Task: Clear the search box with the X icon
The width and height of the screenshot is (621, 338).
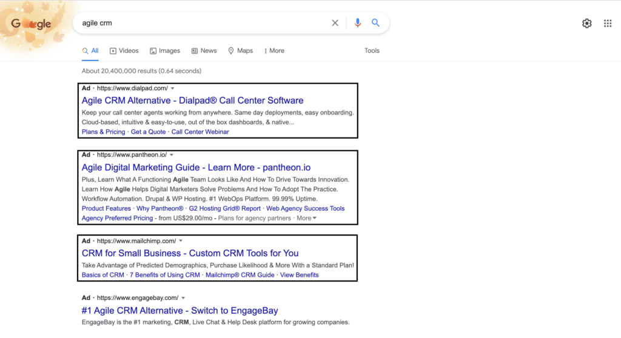Action: [335, 23]
